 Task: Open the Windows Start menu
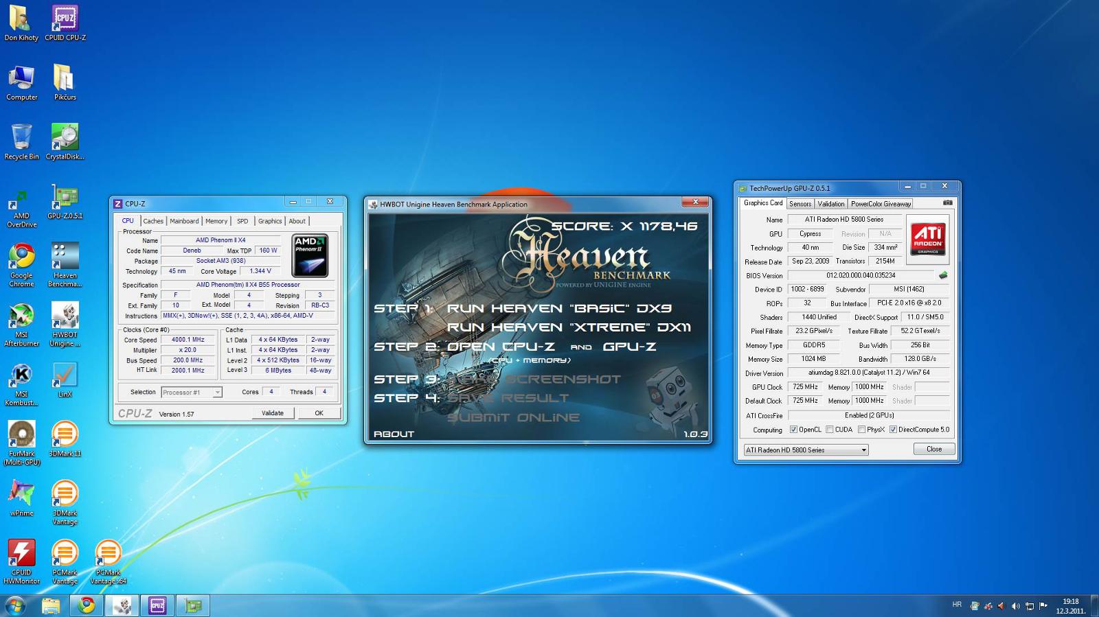(15, 605)
